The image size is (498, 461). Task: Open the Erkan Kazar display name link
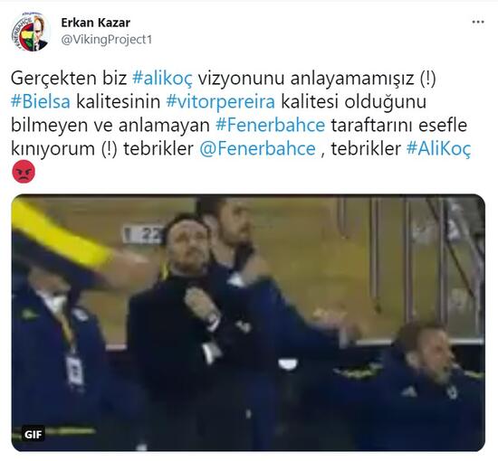click(96, 23)
